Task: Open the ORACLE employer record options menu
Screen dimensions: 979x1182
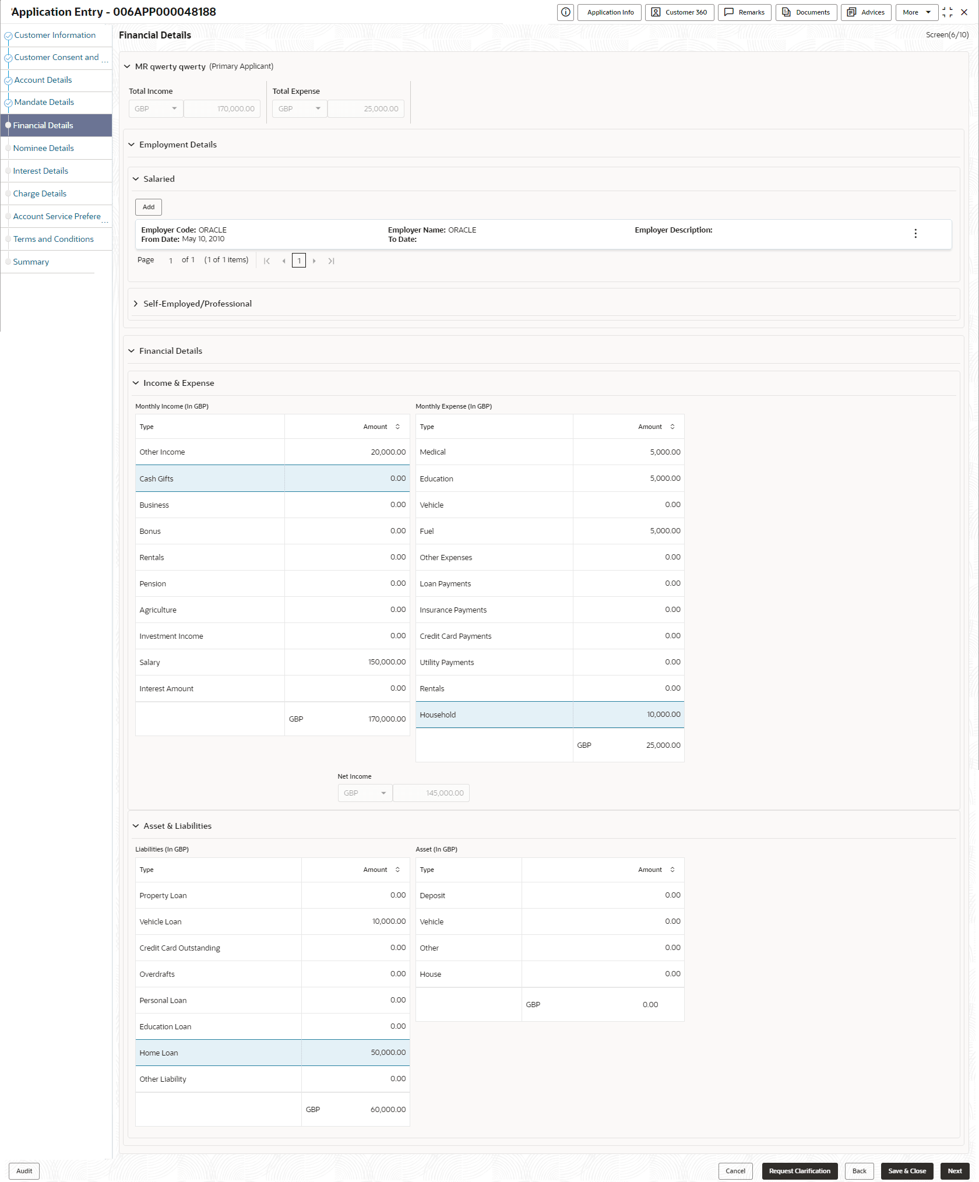Action: (x=915, y=234)
